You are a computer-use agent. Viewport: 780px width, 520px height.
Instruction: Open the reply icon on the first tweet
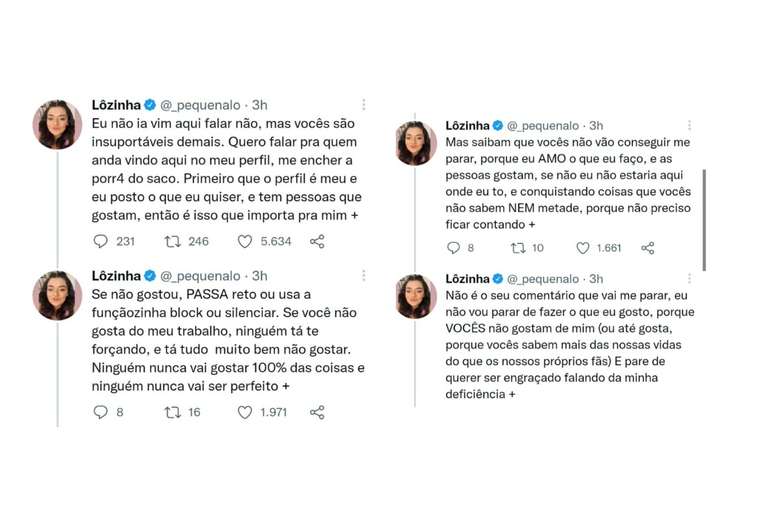tap(101, 241)
